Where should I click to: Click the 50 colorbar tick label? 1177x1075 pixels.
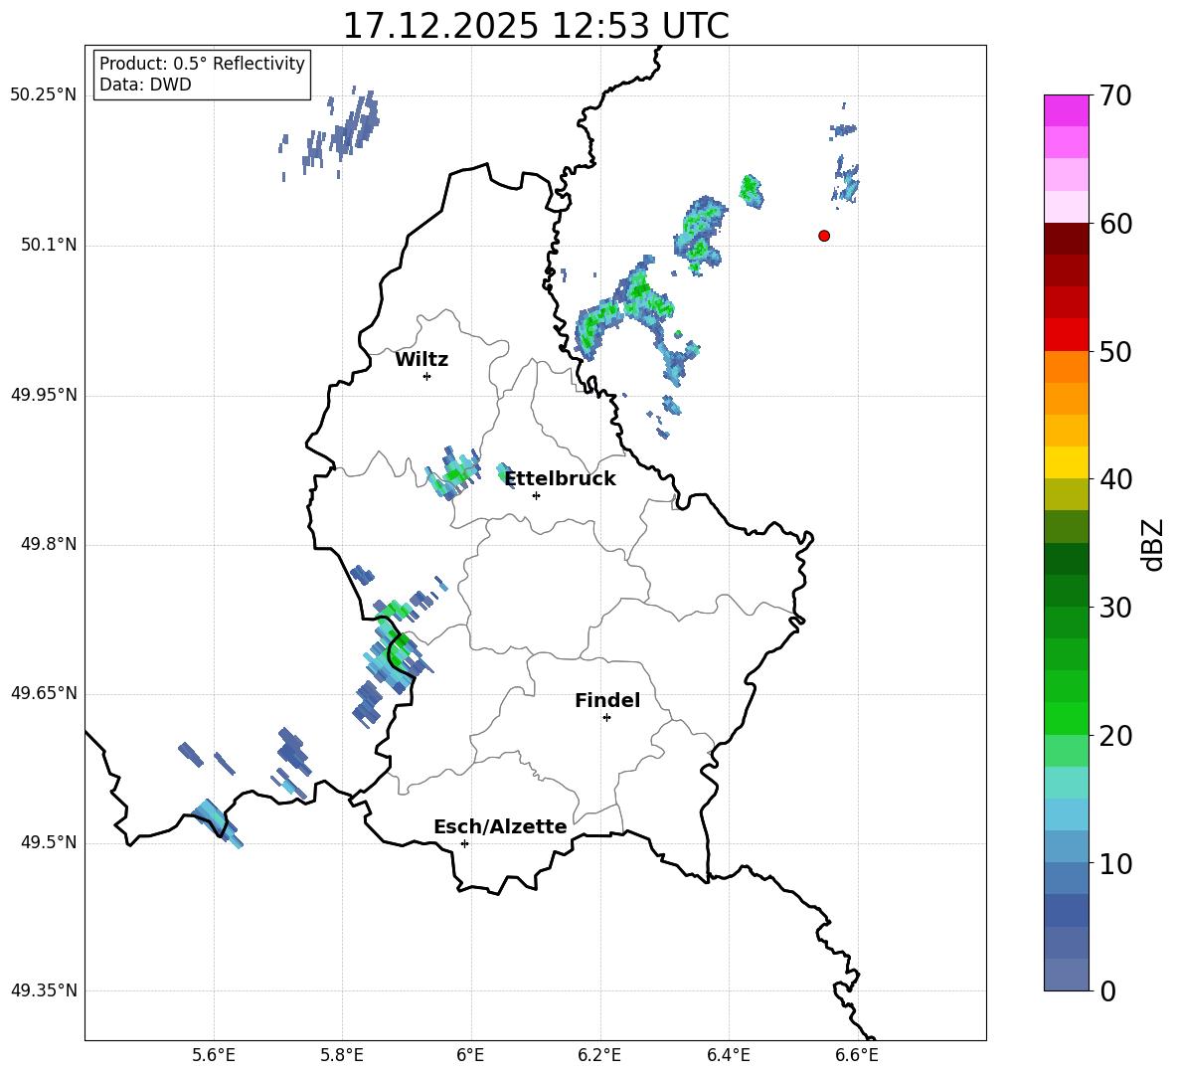coord(1115,352)
